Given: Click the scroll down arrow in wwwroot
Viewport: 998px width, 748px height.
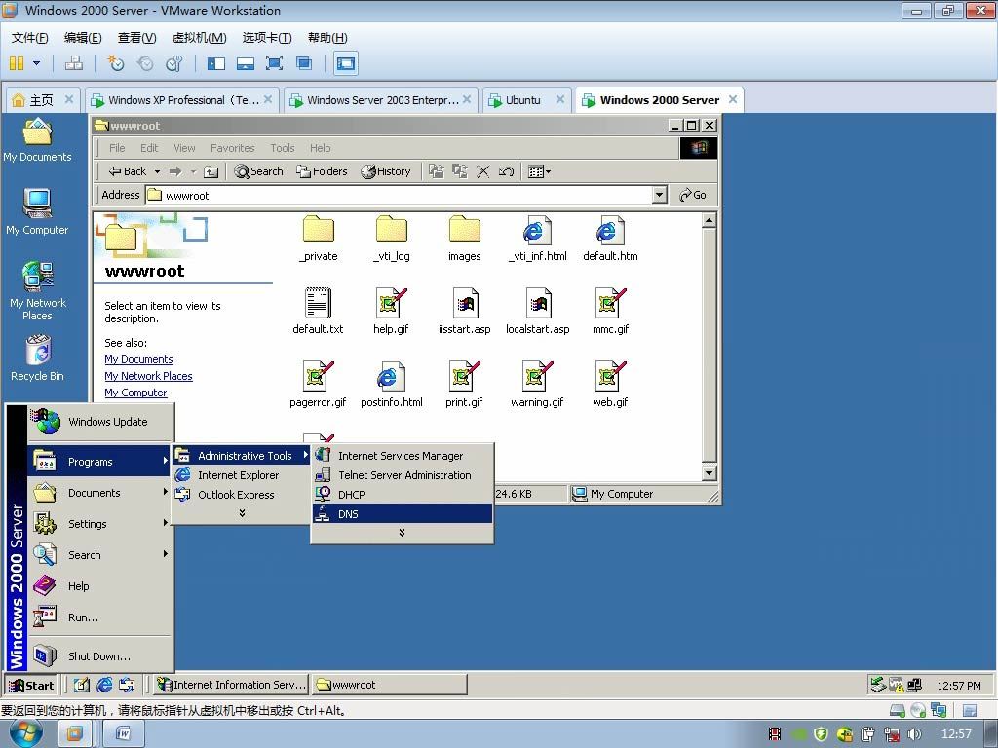Looking at the screenshot, I should pos(710,472).
